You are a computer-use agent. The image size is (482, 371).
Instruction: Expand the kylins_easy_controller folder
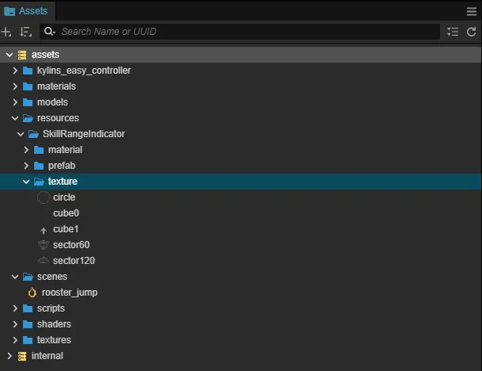click(15, 71)
